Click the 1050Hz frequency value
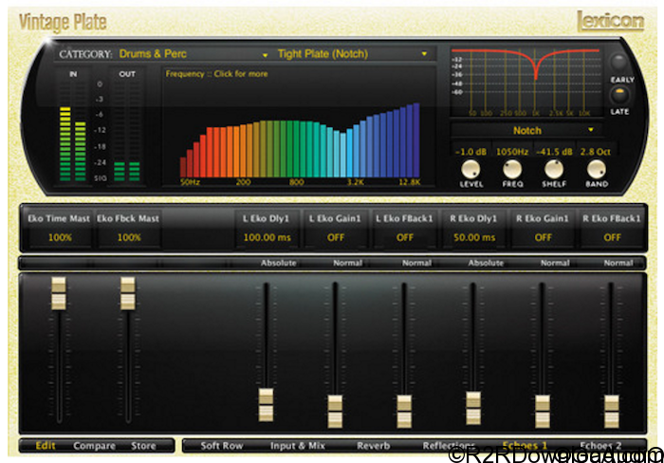This screenshot has height=463, width=664. [x=512, y=152]
